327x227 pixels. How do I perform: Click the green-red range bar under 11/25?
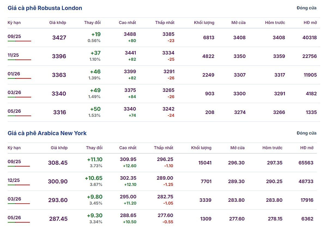19,60
